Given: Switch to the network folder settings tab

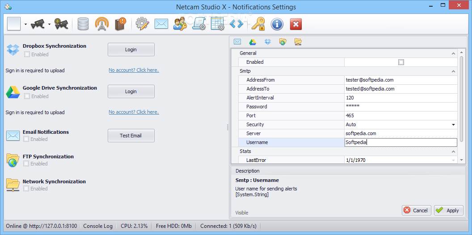Looking at the screenshot, I should pyautogui.click(x=298, y=42).
